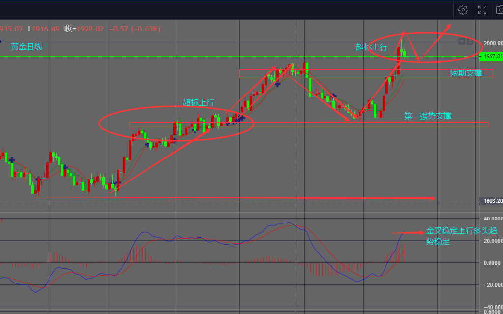Click the single down-arrow pane button near 2000.00
The width and height of the screenshot is (503, 314).
tap(462, 41)
